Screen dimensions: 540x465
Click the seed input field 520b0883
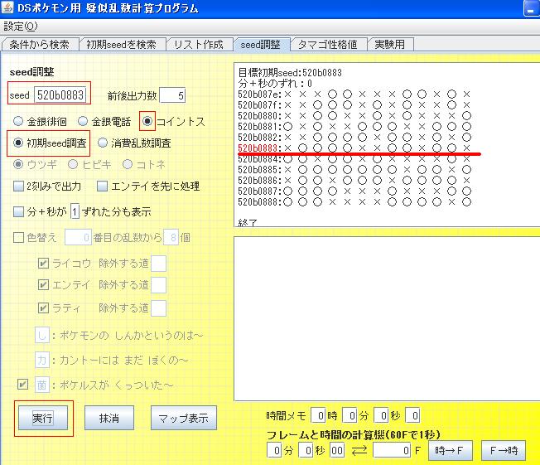(60, 94)
